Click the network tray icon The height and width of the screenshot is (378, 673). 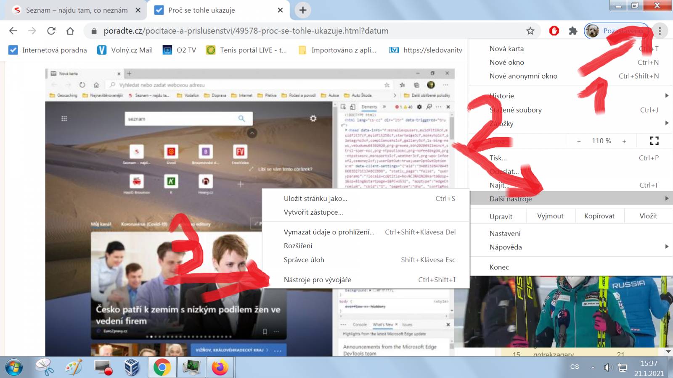coord(622,367)
